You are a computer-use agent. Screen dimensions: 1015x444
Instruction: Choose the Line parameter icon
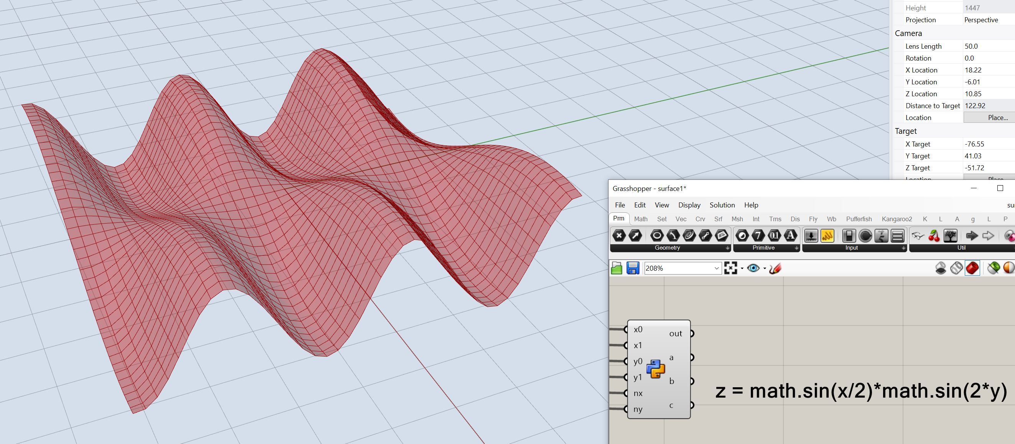705,235
